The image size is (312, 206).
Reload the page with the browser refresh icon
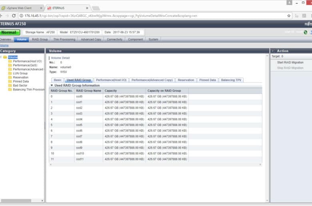tap(14, 16)
